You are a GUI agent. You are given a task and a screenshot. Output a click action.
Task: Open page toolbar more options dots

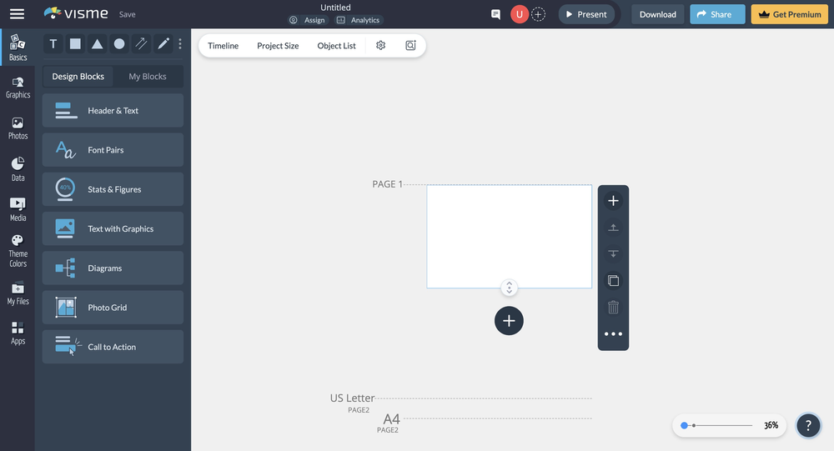(x=613, y=334)
